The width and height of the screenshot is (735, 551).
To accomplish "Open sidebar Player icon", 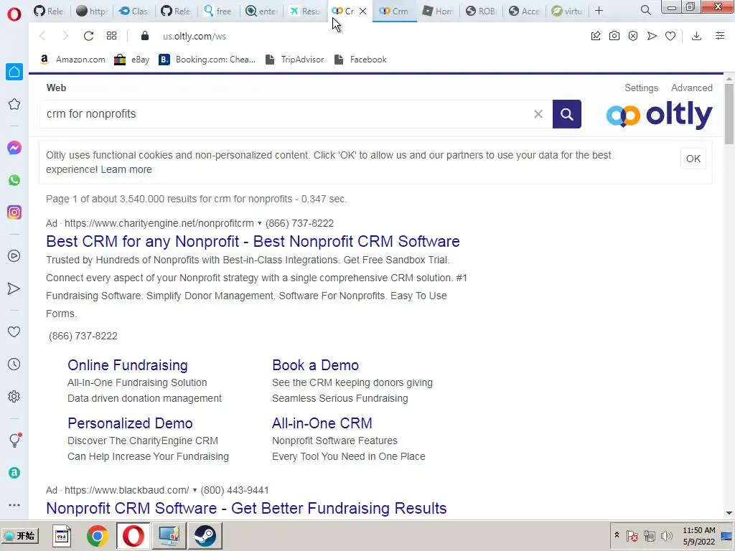I will pyautogui.click(x=14, y=256).
